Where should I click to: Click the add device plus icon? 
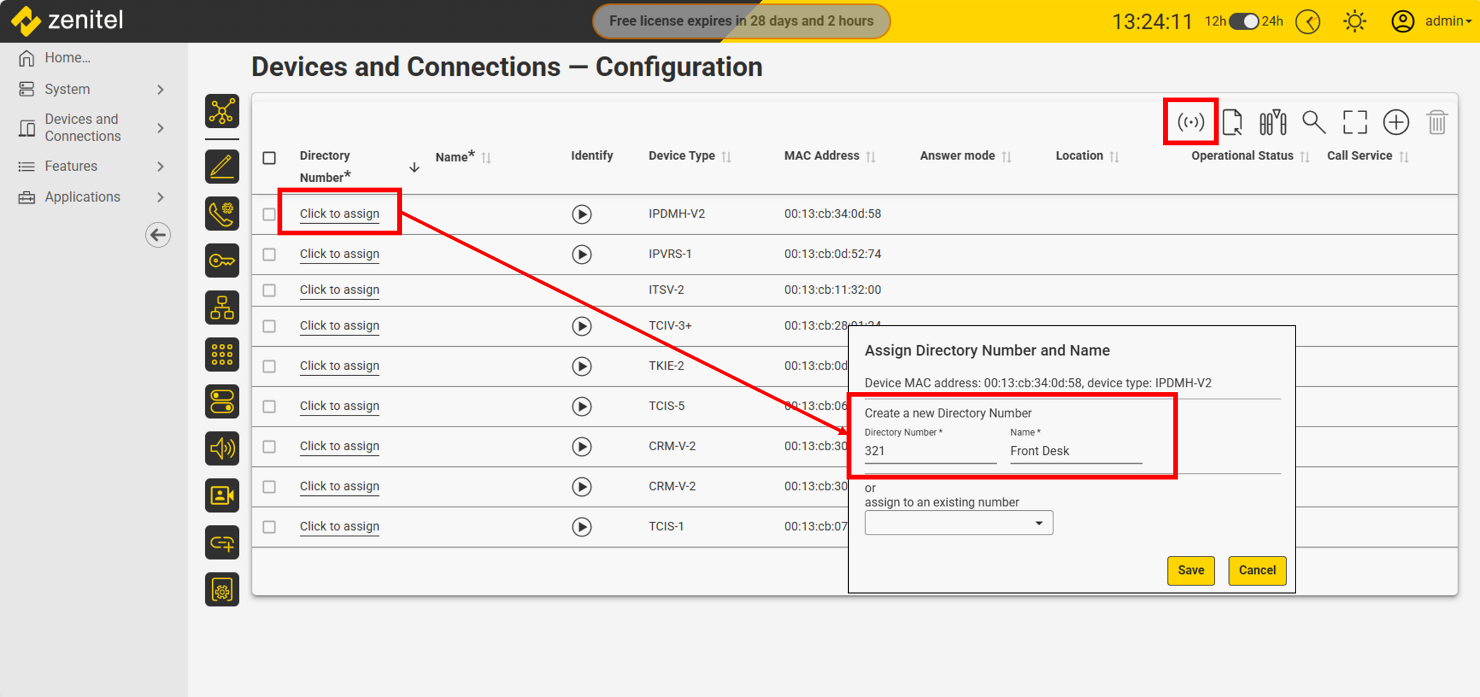tap(1396, 122)
